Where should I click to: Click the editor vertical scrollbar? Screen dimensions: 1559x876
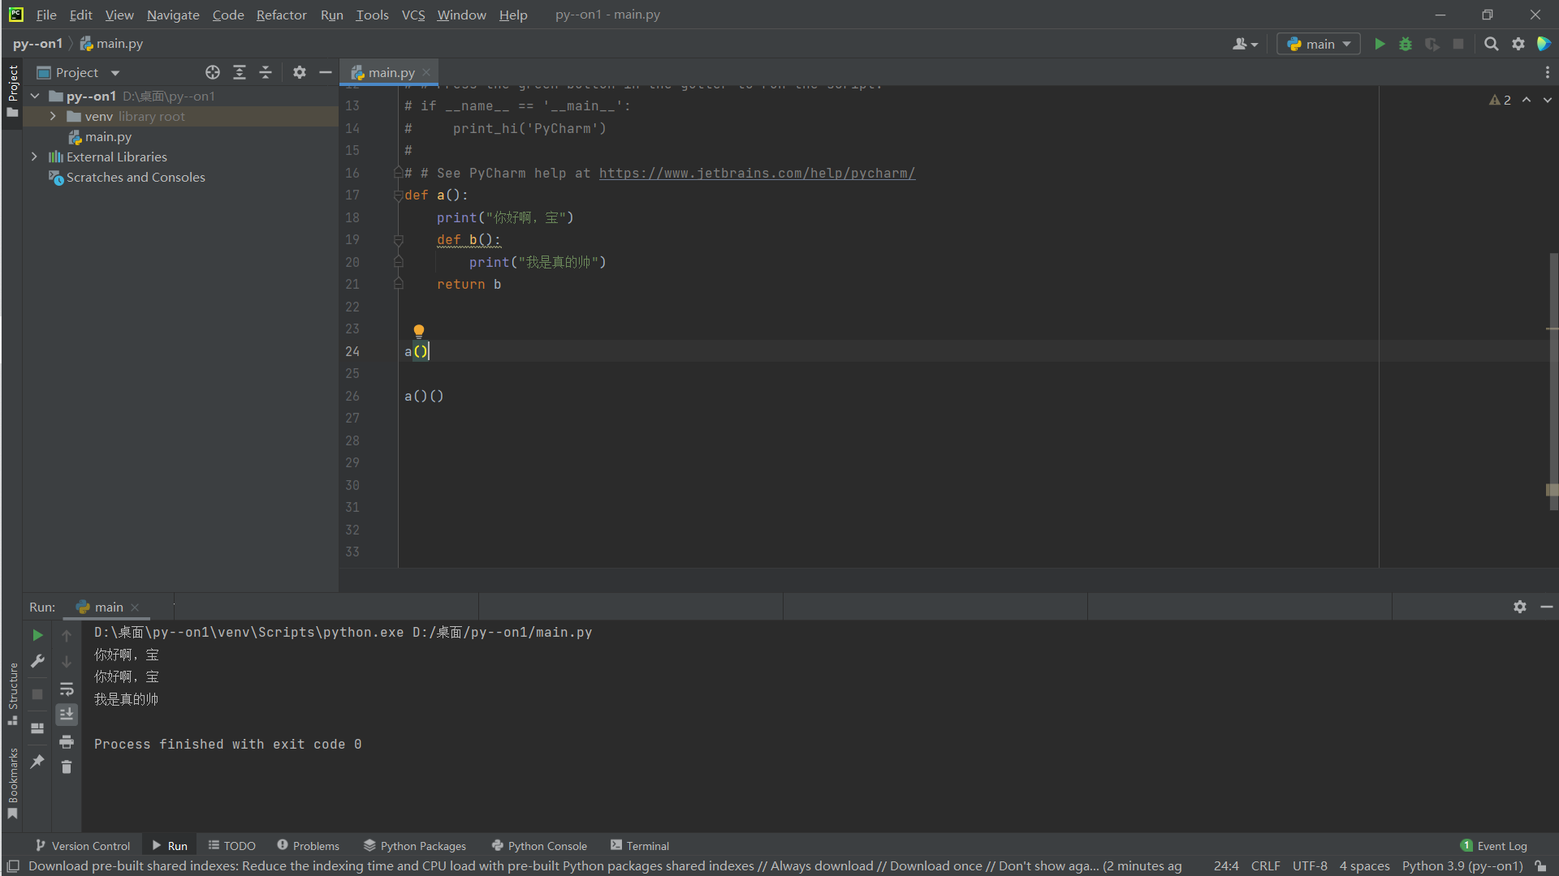point(1553,381)
